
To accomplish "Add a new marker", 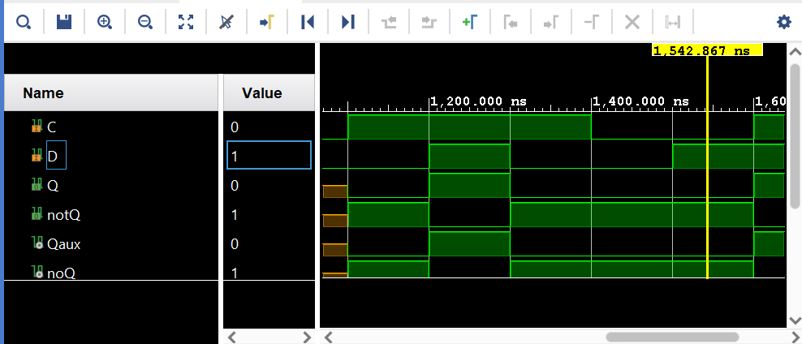I will coord(469,22).
